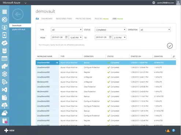Click the user avatar icon in header
The image size is (181, 135).
[178, 3]
